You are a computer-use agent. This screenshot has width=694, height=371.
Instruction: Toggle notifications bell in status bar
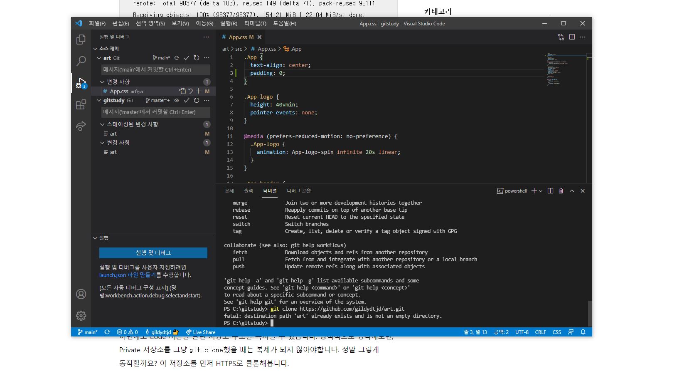pos(583,332)
